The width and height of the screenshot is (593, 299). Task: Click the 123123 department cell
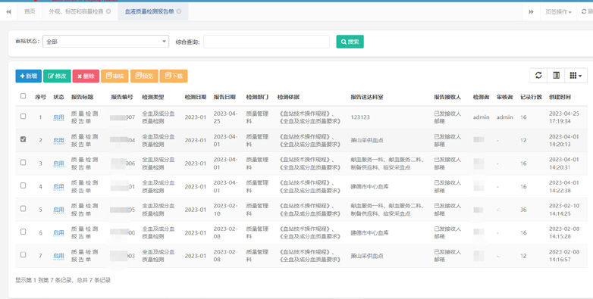[x=360, y=117]
